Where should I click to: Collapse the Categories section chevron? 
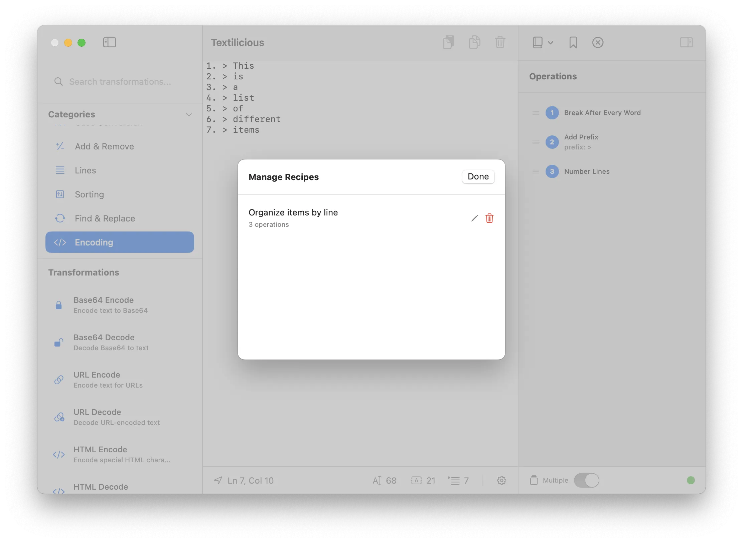[x=189, y=114]
